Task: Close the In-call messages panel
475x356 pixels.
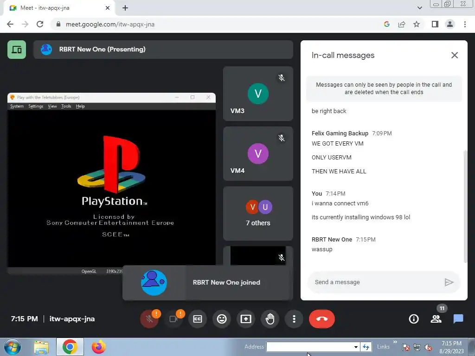Action: pos(455,55)
